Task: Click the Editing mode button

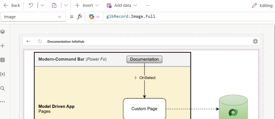Action: [x=262, y=6]
